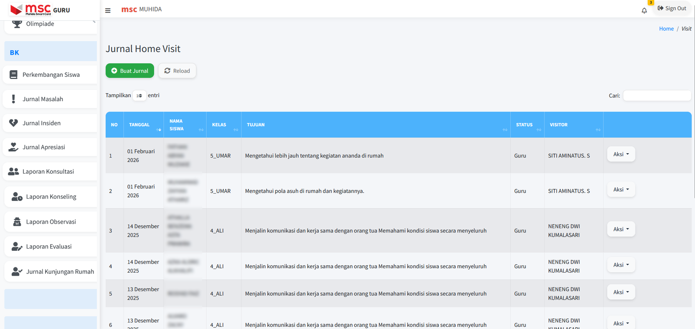Go to the Home breadcrumb link
This screenshot has height=329, width=695.
666,29
